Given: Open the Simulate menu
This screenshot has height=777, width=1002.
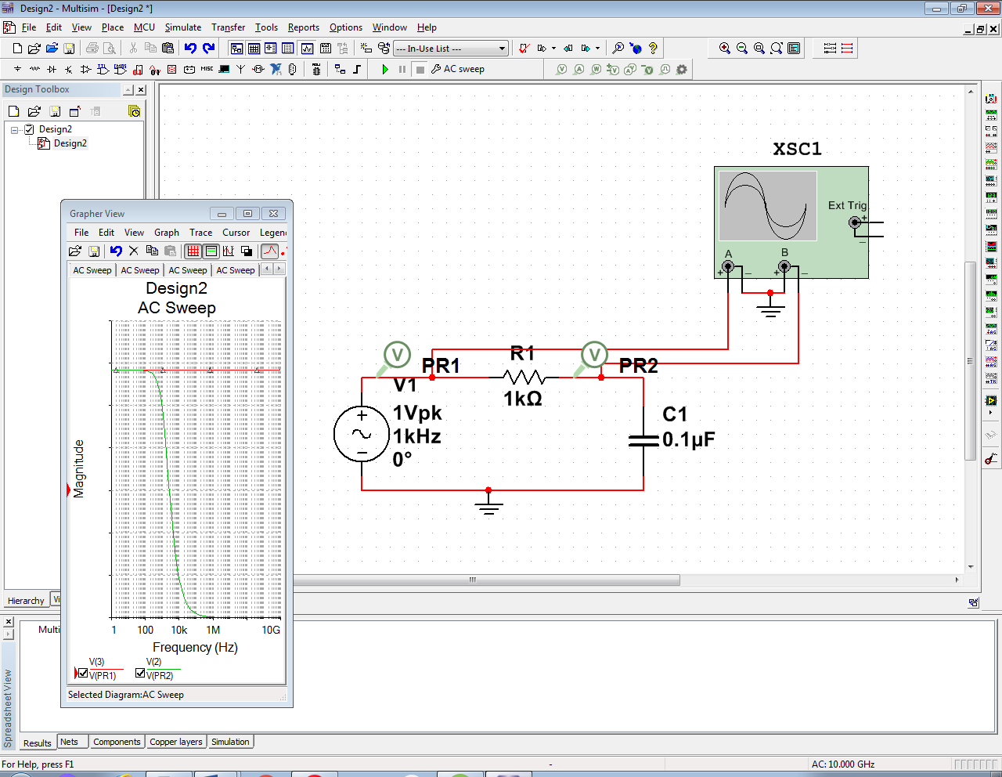Looking at the screenshot, I should pos(183,27).
